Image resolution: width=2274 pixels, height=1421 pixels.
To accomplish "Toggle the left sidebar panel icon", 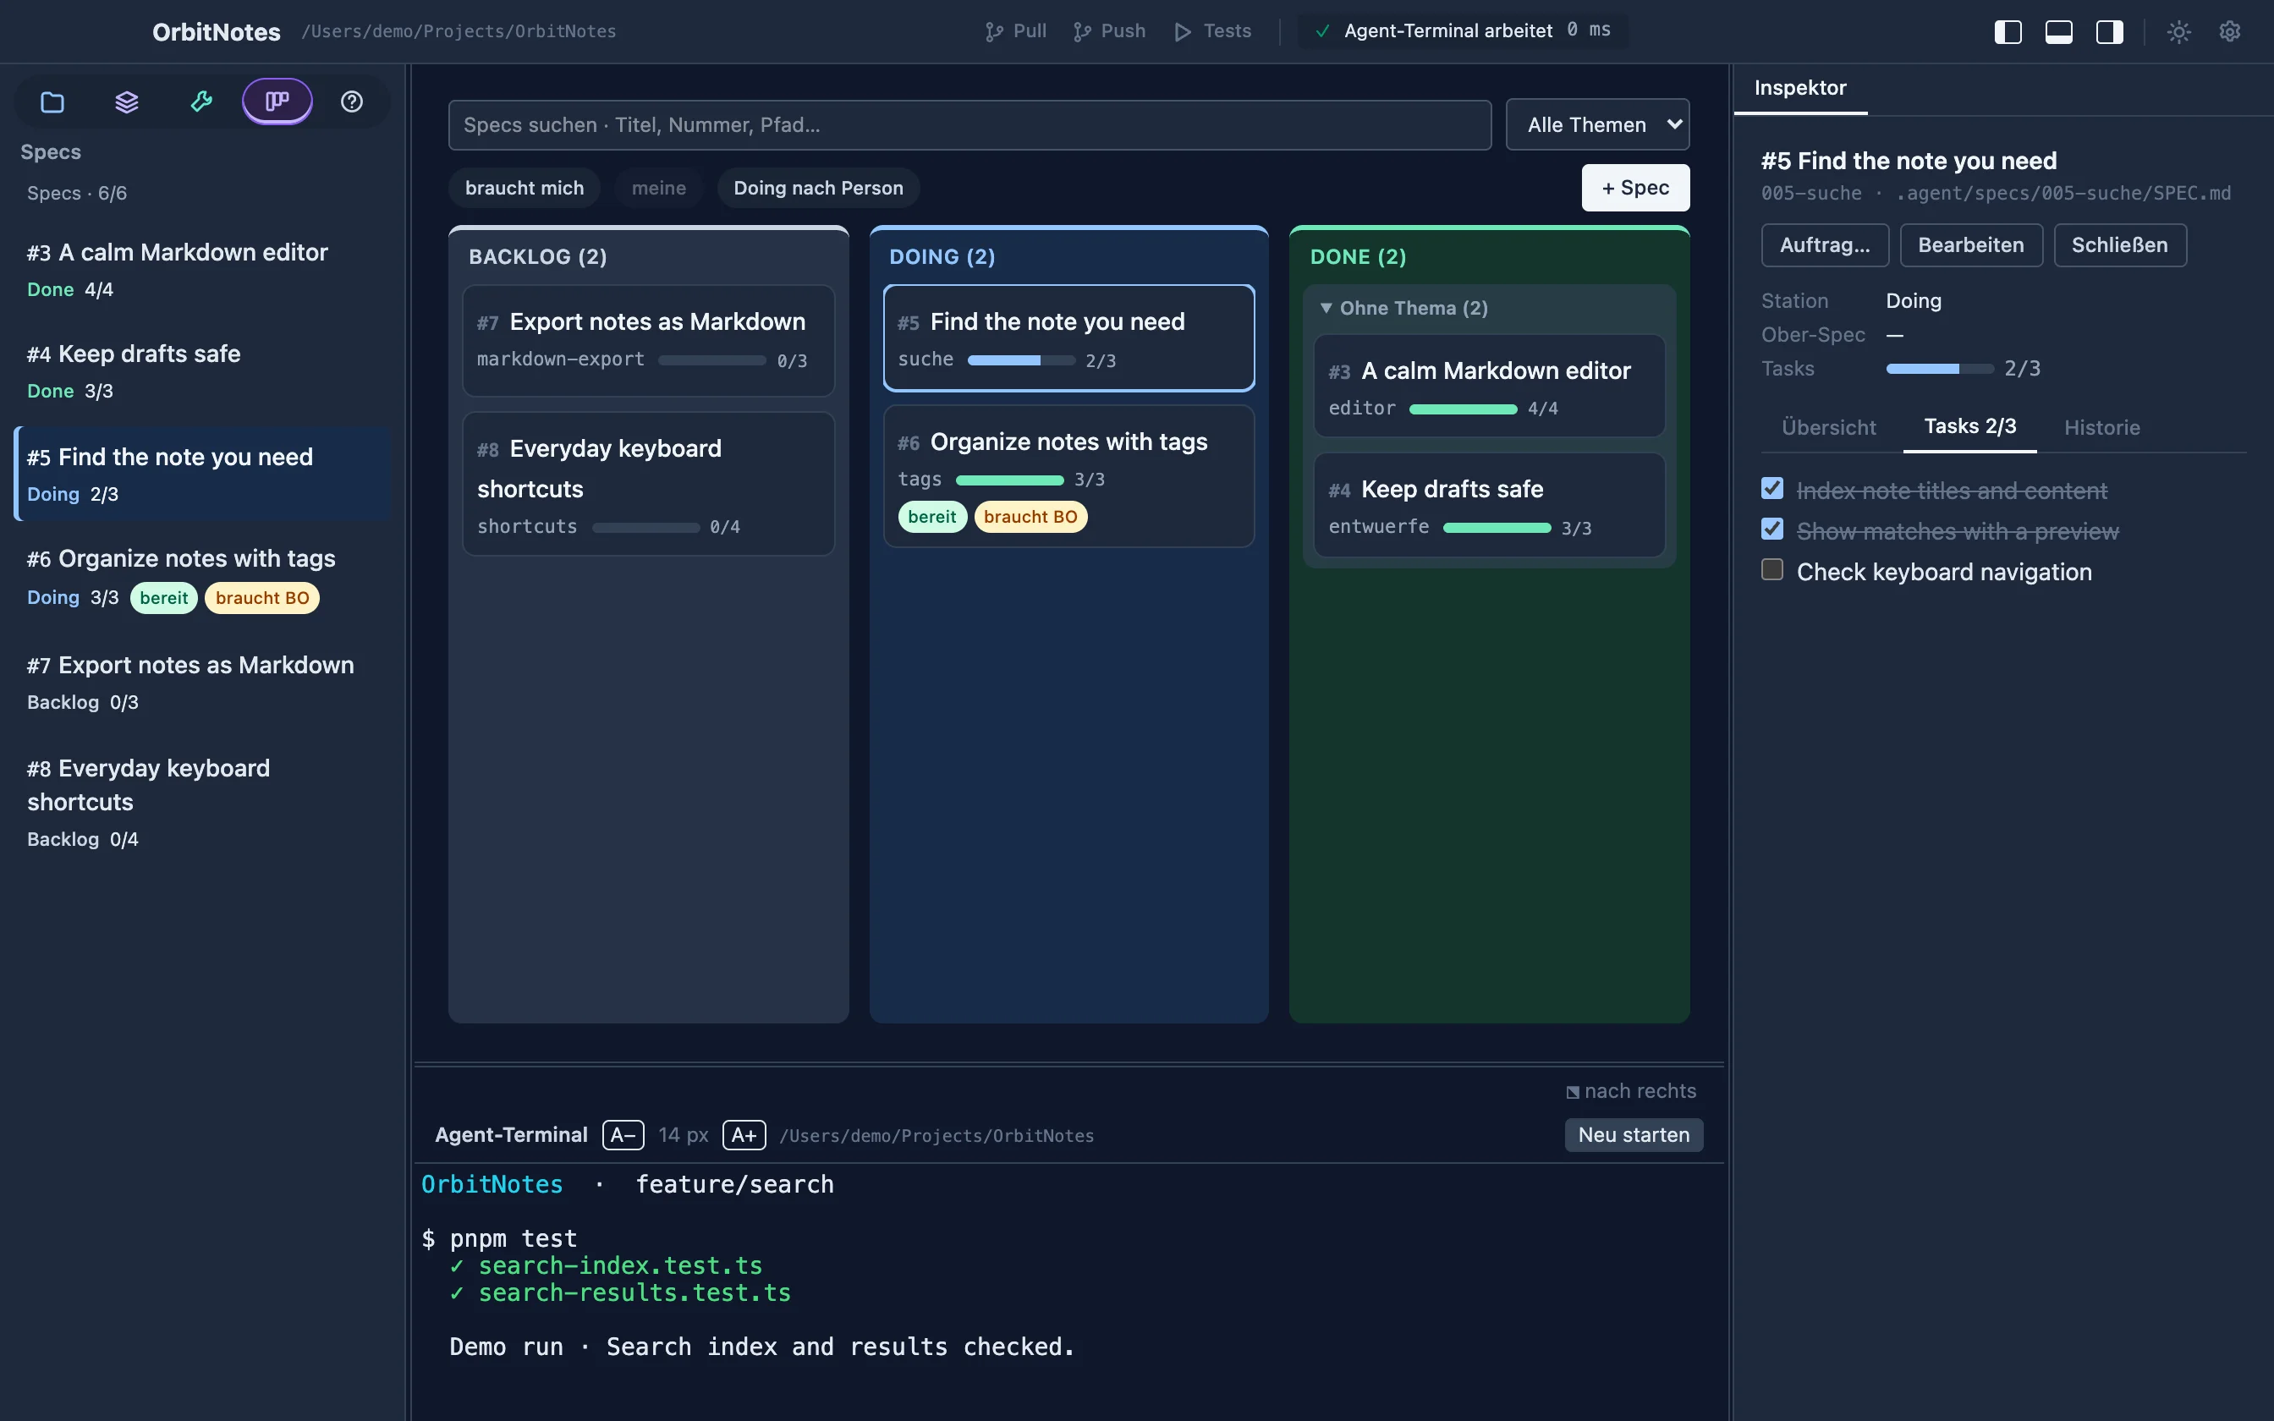I will (x=2008, y=32).
